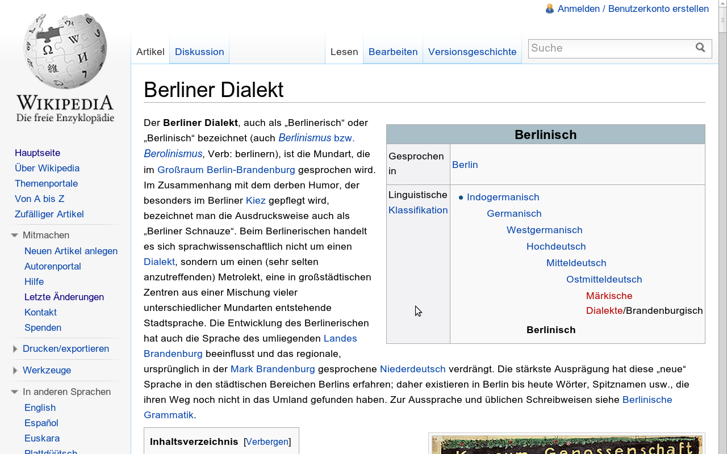Open the Diskussion tab

coord(199,52)
